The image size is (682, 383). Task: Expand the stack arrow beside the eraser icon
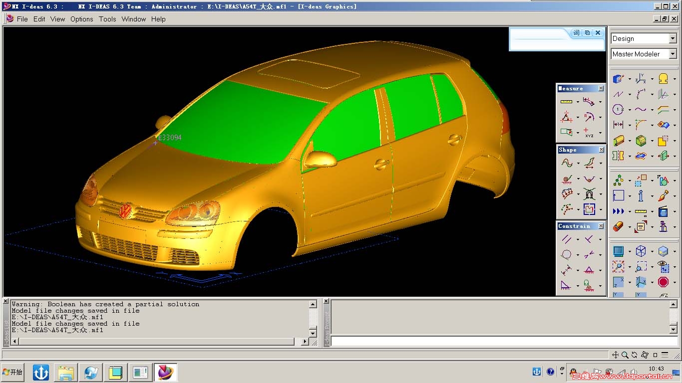click(629, 227)
